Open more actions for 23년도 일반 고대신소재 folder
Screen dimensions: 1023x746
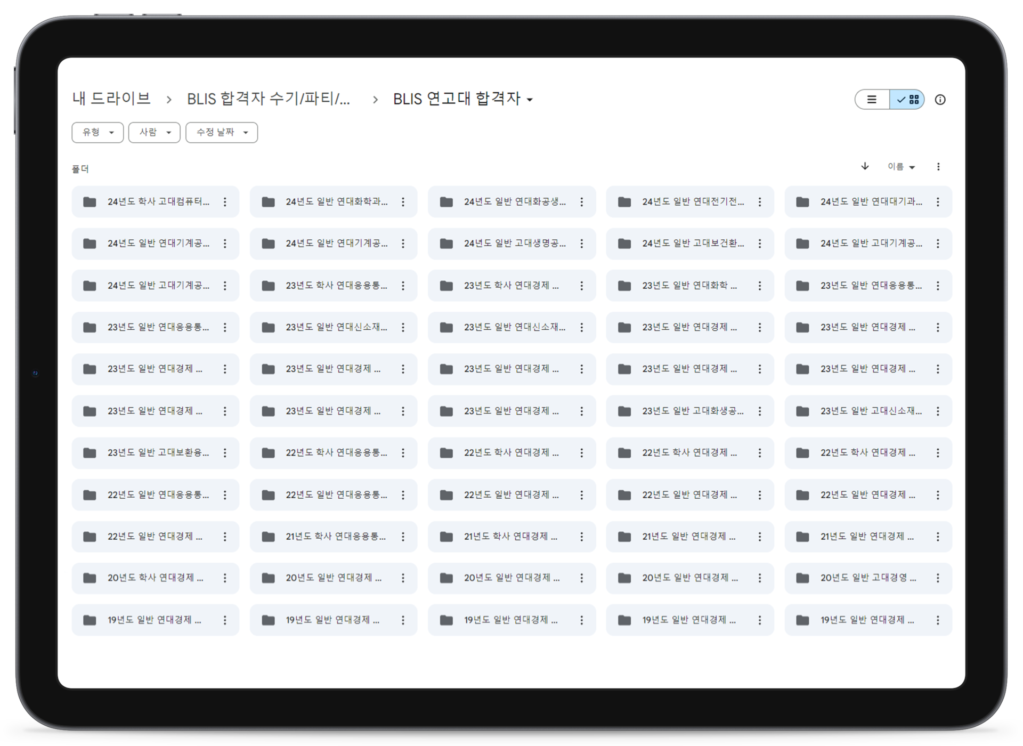pyautogui.click(x=938, y=411)
